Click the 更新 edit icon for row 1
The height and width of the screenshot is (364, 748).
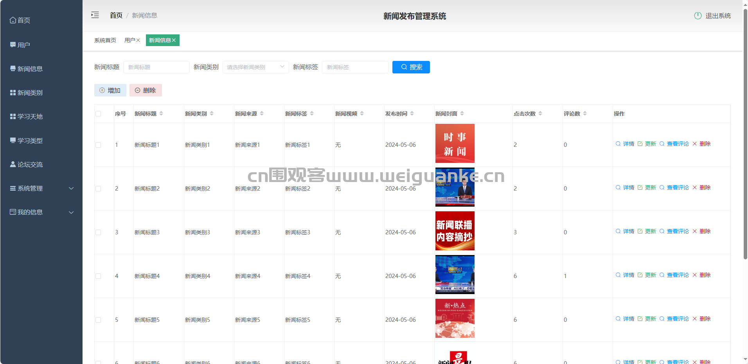pos(640,144)
